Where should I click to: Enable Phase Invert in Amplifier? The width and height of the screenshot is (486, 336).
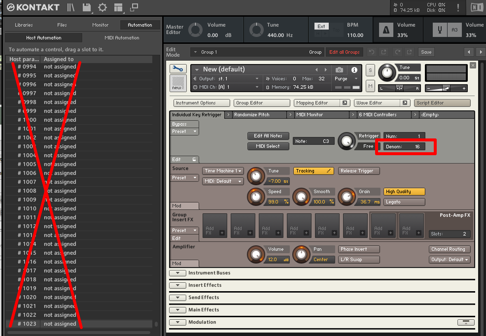(359, 249)
